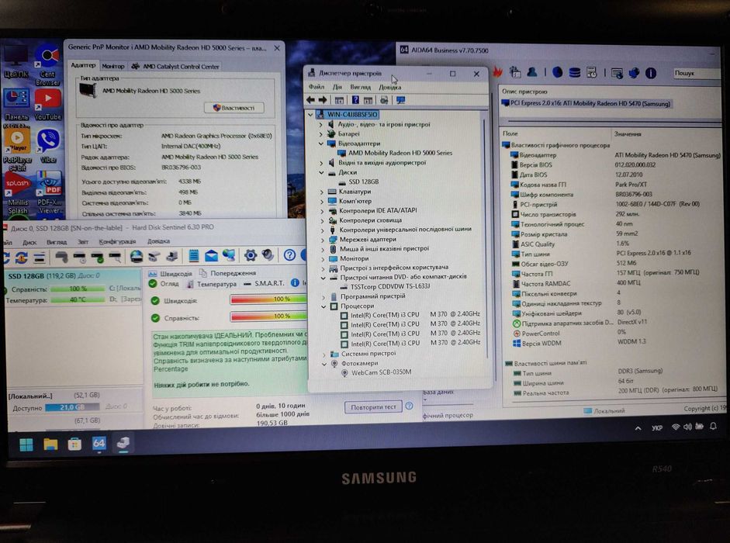Image resolution: width=730 pixels, height=543 pixels.
Task: Open the YouTube desktop shortcut
Action: coord(47,104)
